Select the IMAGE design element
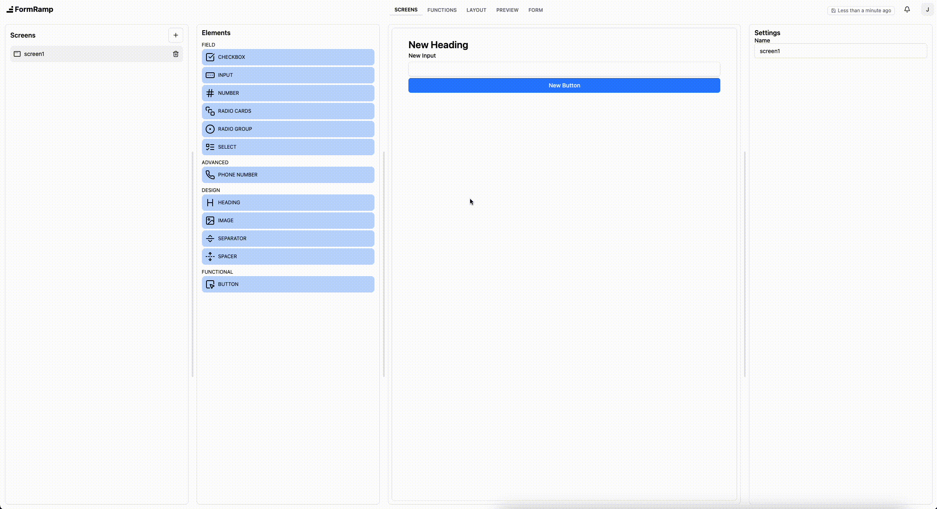This screenshot has height=509, width=937. [x=288, y=220]
